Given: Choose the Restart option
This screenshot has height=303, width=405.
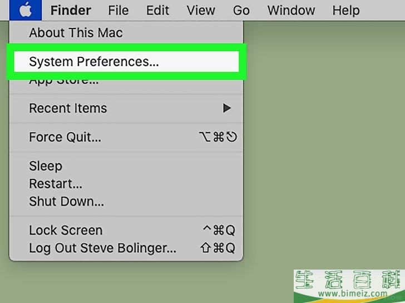Looking at the screenshot, I should point(56,184).
